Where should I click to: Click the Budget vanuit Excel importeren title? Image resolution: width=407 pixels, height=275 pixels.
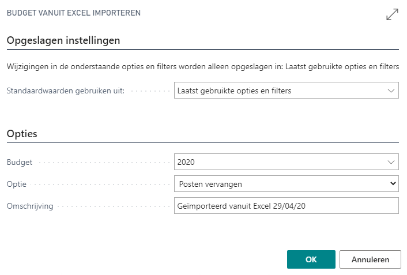pyautogui.click(x=73, y=13)
